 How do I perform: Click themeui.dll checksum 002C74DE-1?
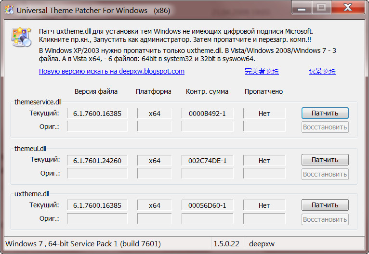tap(207, 161)
